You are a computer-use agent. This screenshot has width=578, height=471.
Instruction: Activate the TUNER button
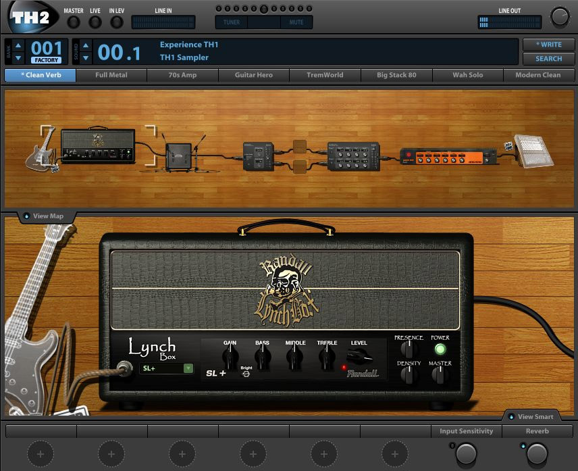pyautogui.click(x=232, y=22)
